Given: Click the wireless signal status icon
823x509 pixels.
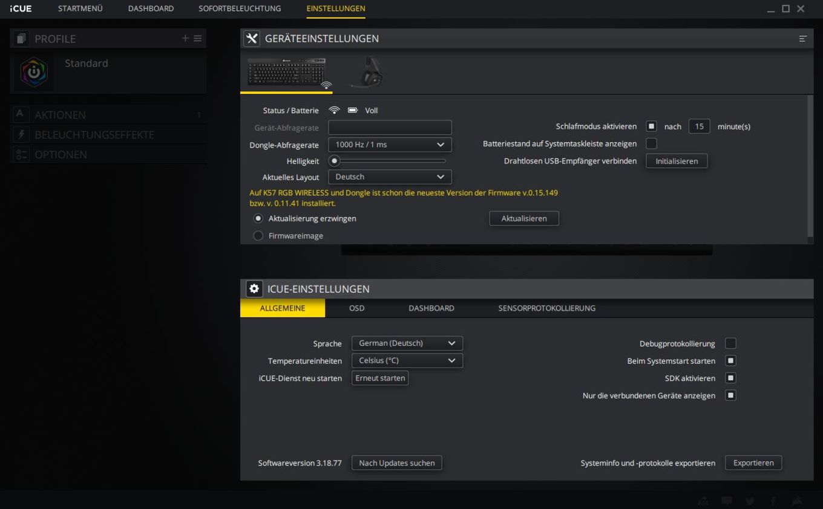Looking at the screenshot, I should tap(334, 111).
